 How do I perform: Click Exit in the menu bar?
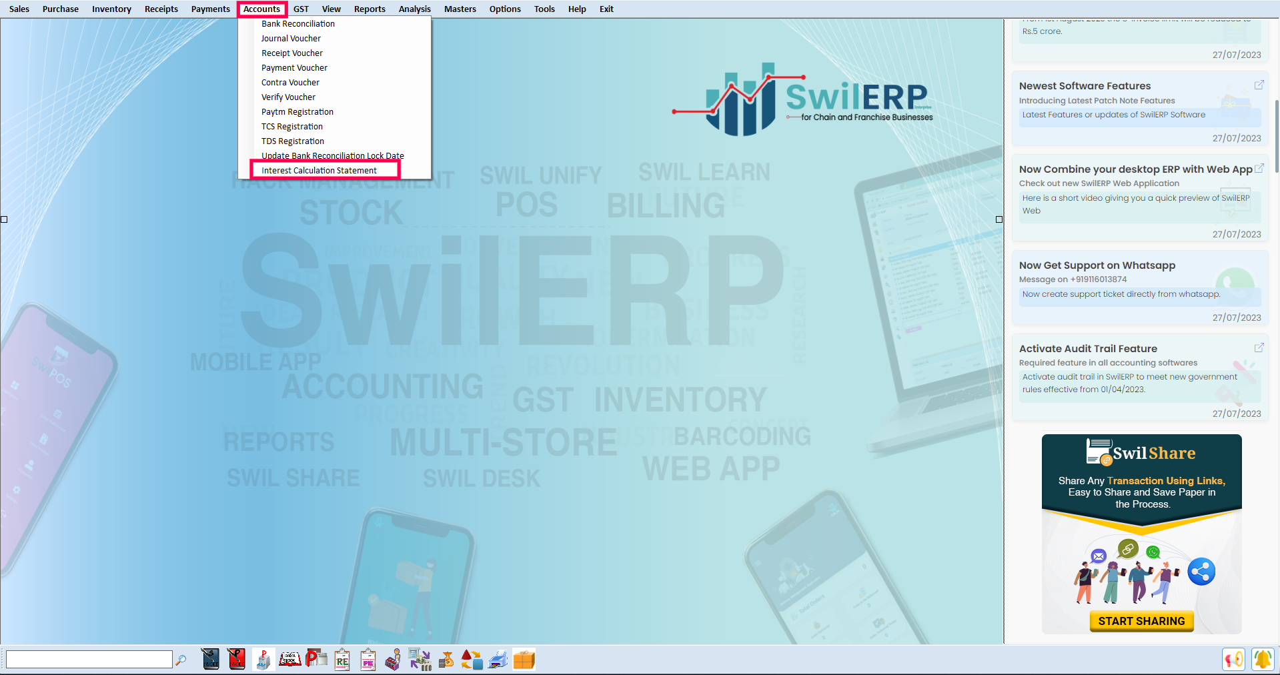[606, 9]
